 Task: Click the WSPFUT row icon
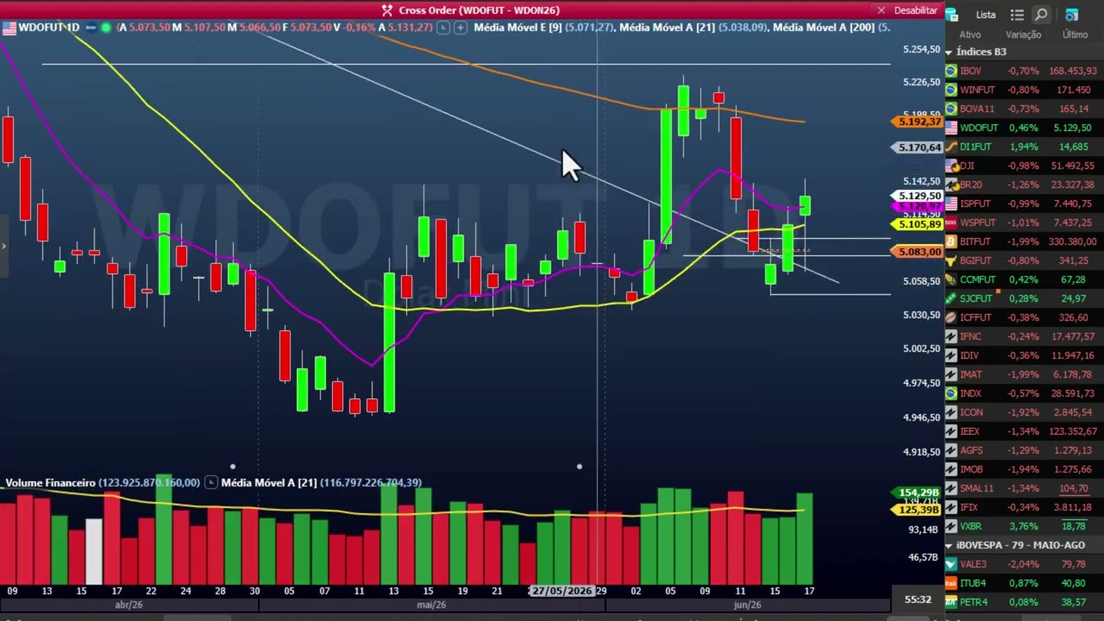(950, 223)
